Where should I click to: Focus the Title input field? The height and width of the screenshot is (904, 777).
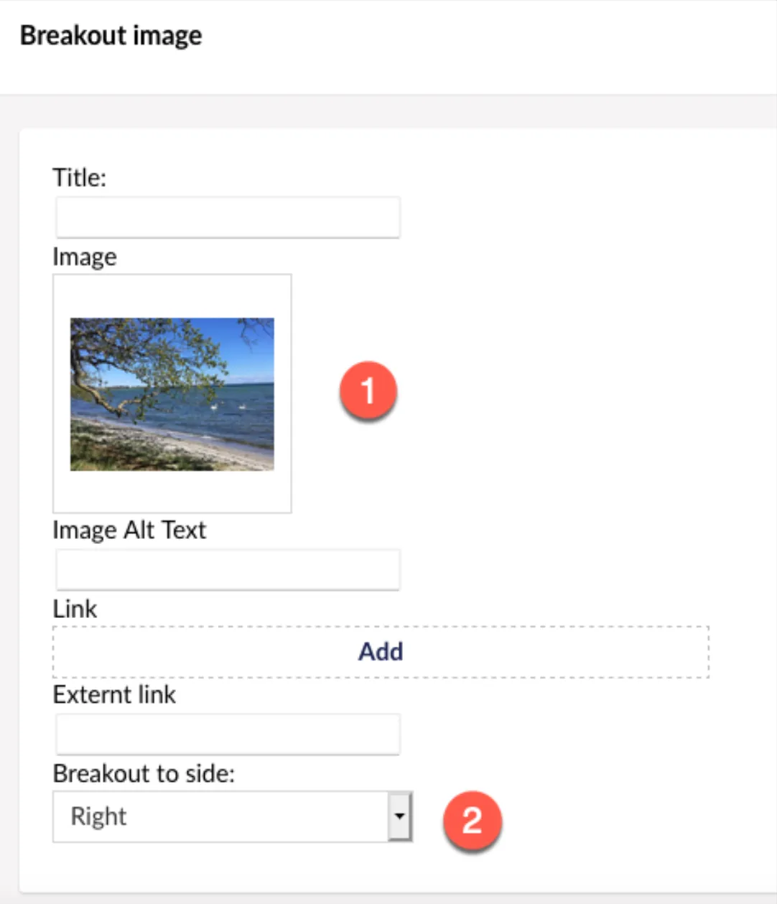[x=228, y=217]
